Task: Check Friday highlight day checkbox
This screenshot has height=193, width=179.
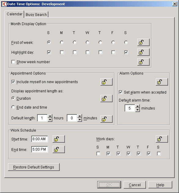Action: point(113,52)
